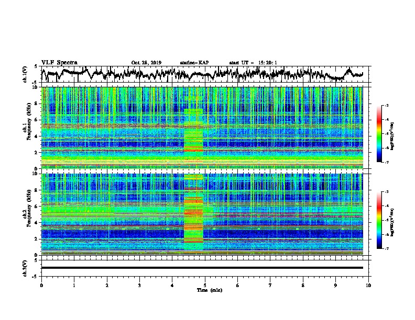
Task: Click time axis tick label "1"
Action: point(74,285)
